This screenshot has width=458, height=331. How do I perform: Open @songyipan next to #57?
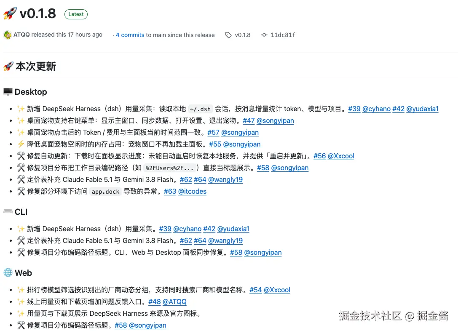tap(240, 133)
